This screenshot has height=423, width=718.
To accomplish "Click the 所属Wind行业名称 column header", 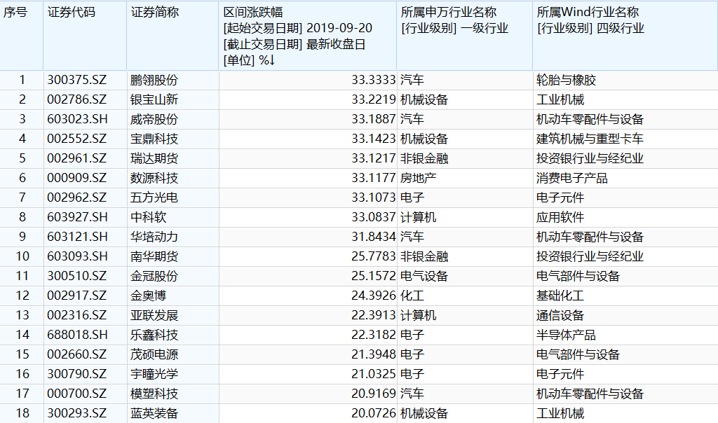I will click(625, 35).
